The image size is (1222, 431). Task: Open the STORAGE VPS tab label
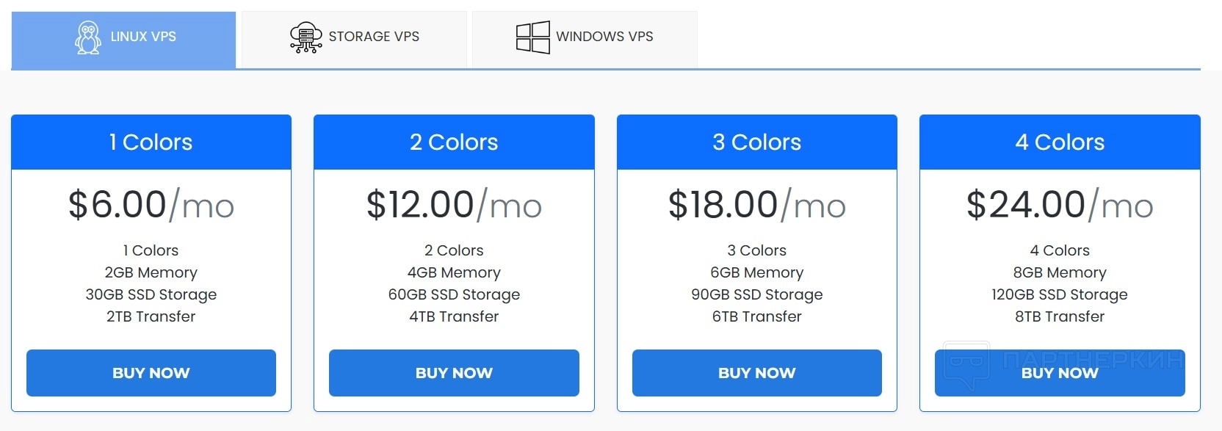374,37
